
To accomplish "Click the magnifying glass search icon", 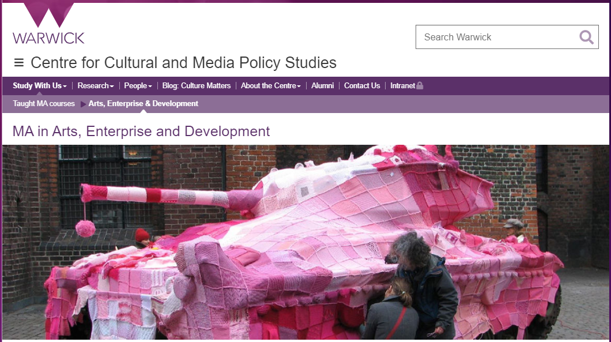I will pos(586,37).
